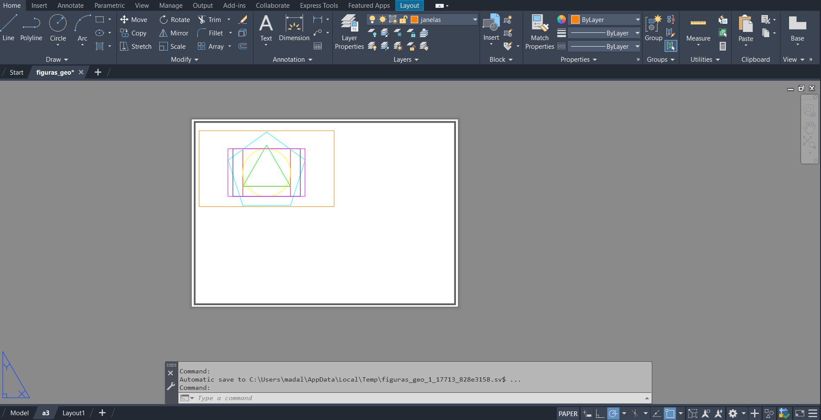Open the janelas layer dropdown
821x420 pixels.
click(475, 19)
